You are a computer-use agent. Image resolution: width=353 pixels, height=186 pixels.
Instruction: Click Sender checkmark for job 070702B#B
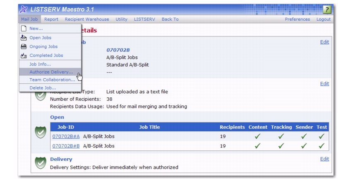[x=304, y=146]
